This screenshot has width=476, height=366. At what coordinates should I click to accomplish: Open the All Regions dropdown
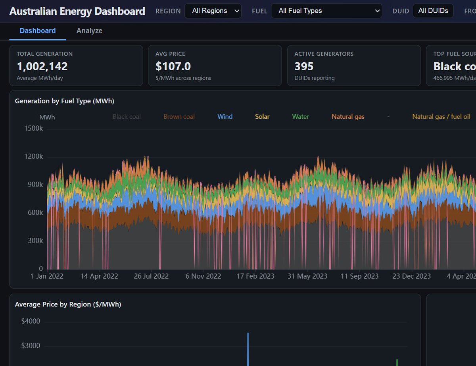213,11
